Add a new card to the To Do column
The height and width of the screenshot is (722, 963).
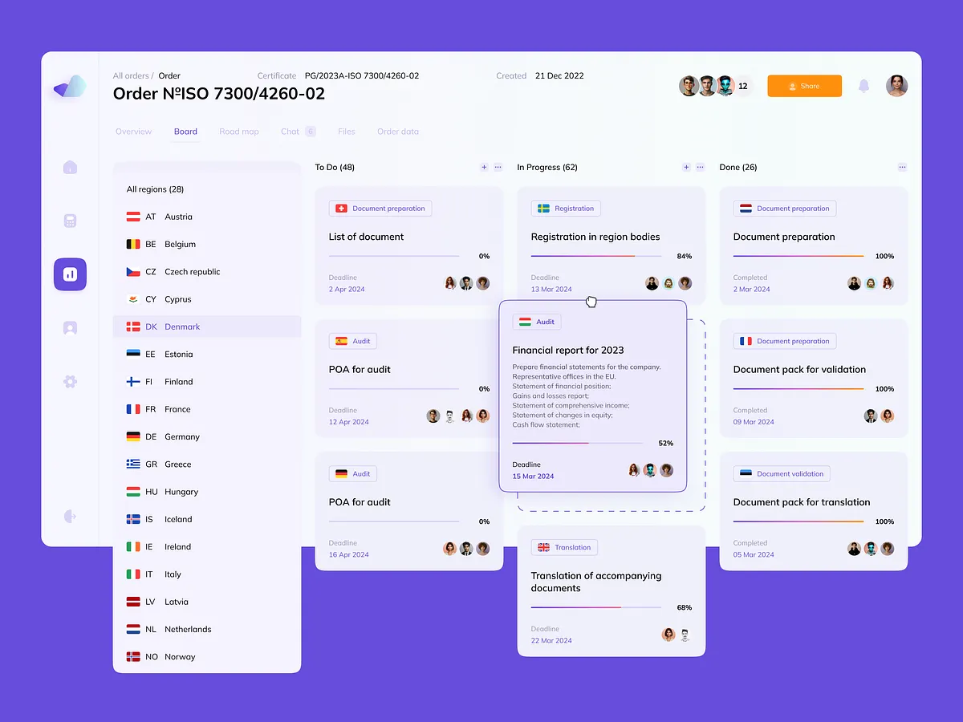[484, 167]
